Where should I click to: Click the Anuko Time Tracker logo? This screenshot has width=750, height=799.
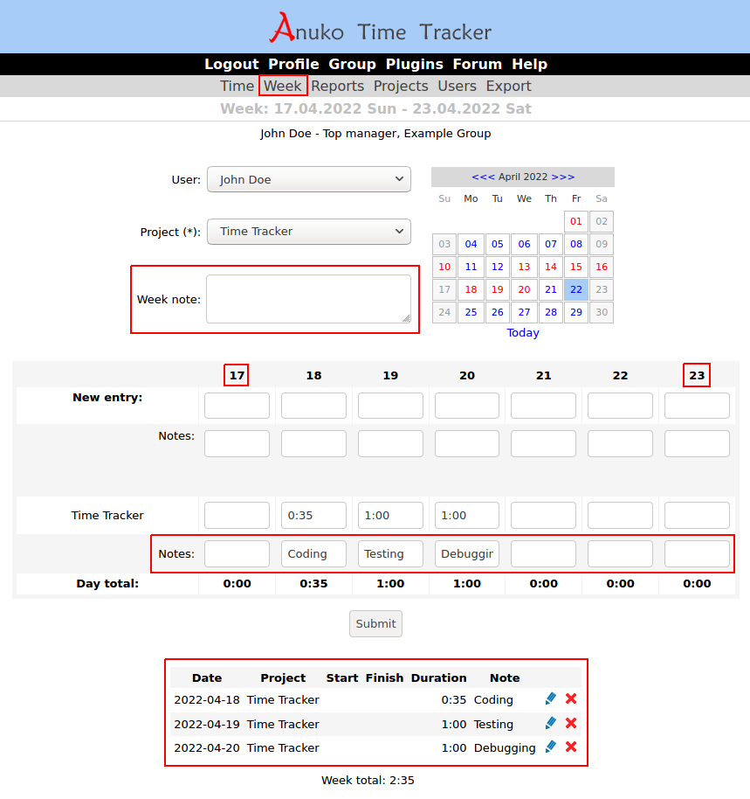pos(380,29)
